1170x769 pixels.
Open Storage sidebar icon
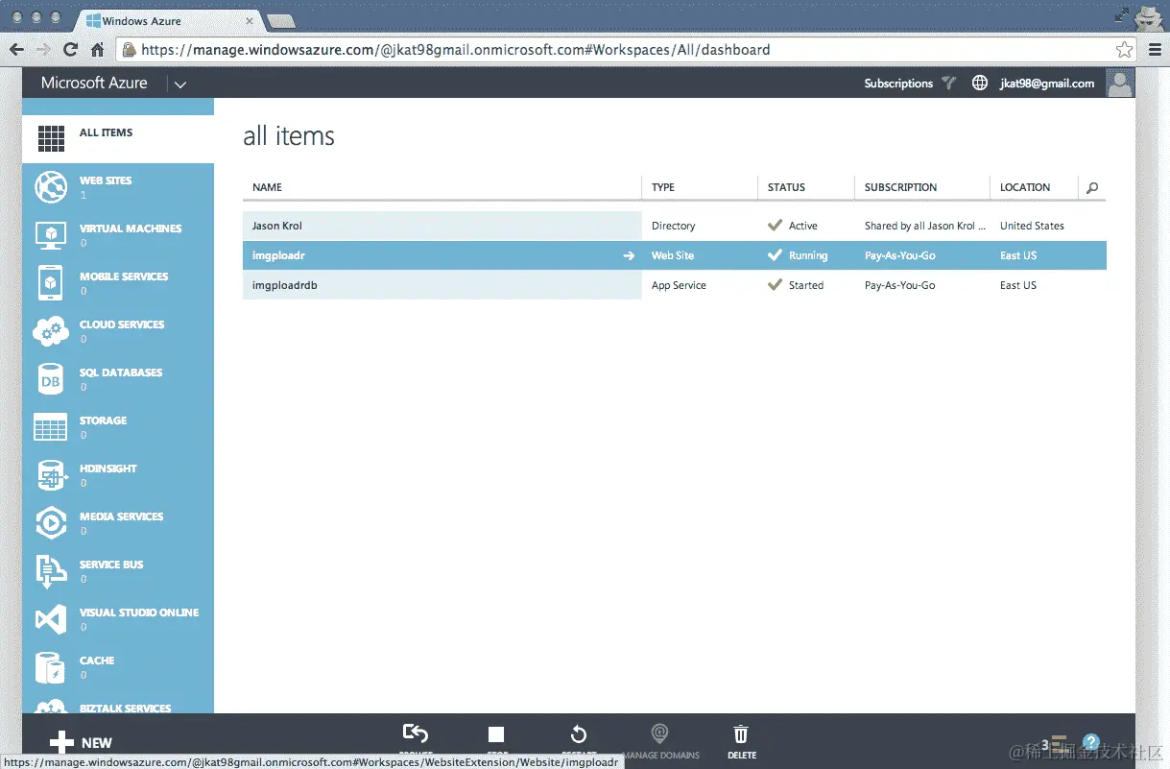click(x=51, y=426)
